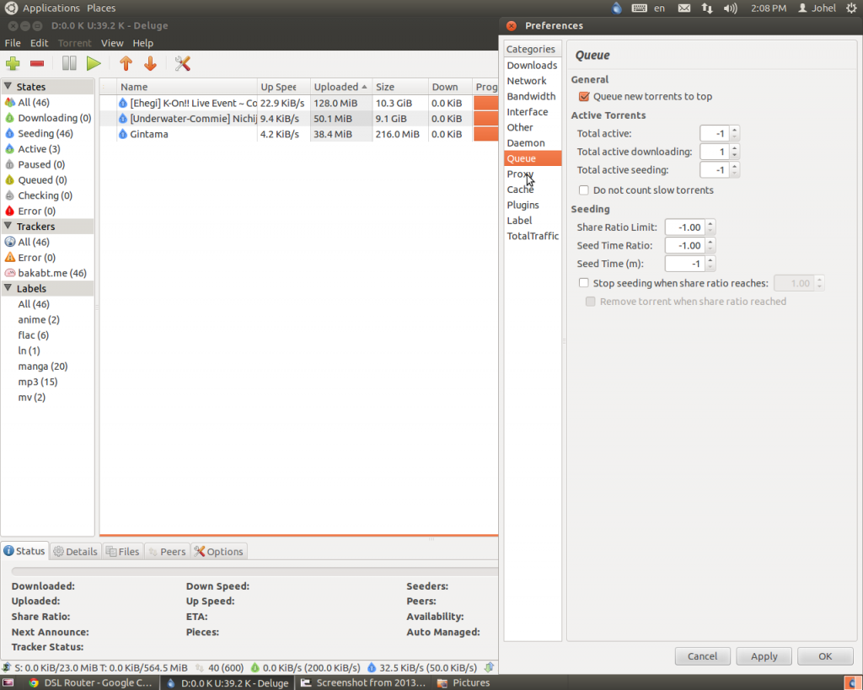Click the Queue Down arrow icon

pos(150,63)
